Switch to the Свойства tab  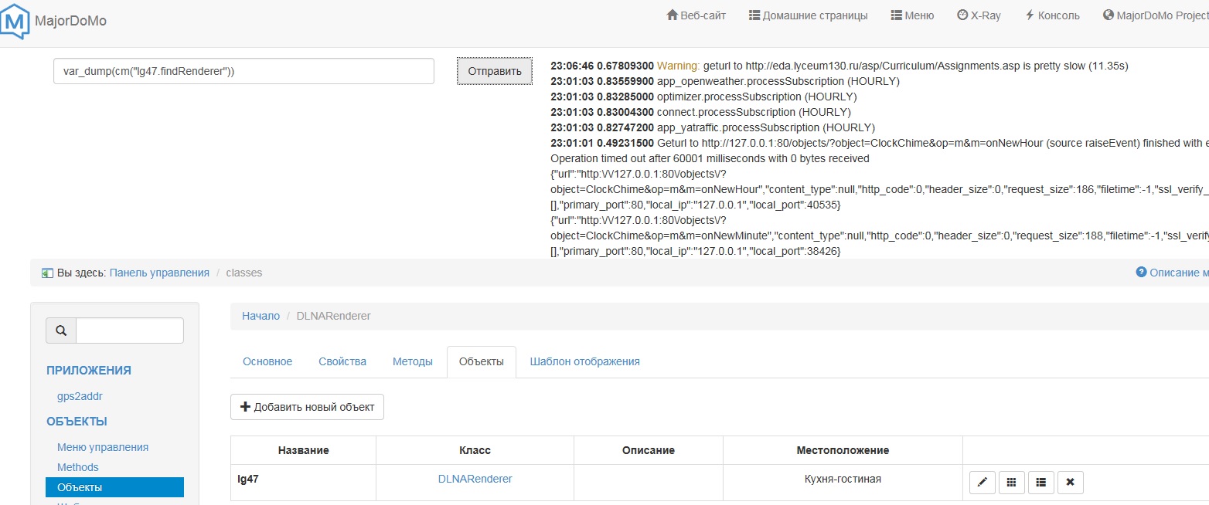pos(342,361)
